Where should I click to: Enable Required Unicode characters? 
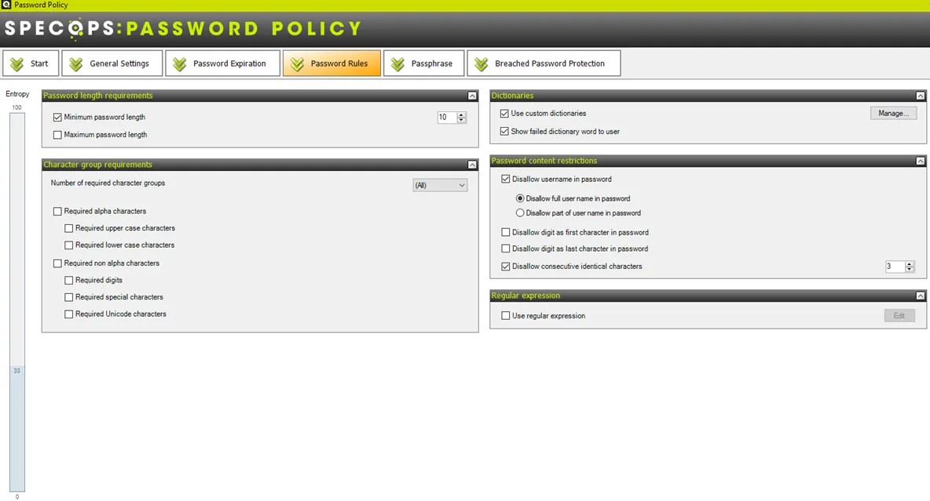point(69,314)
